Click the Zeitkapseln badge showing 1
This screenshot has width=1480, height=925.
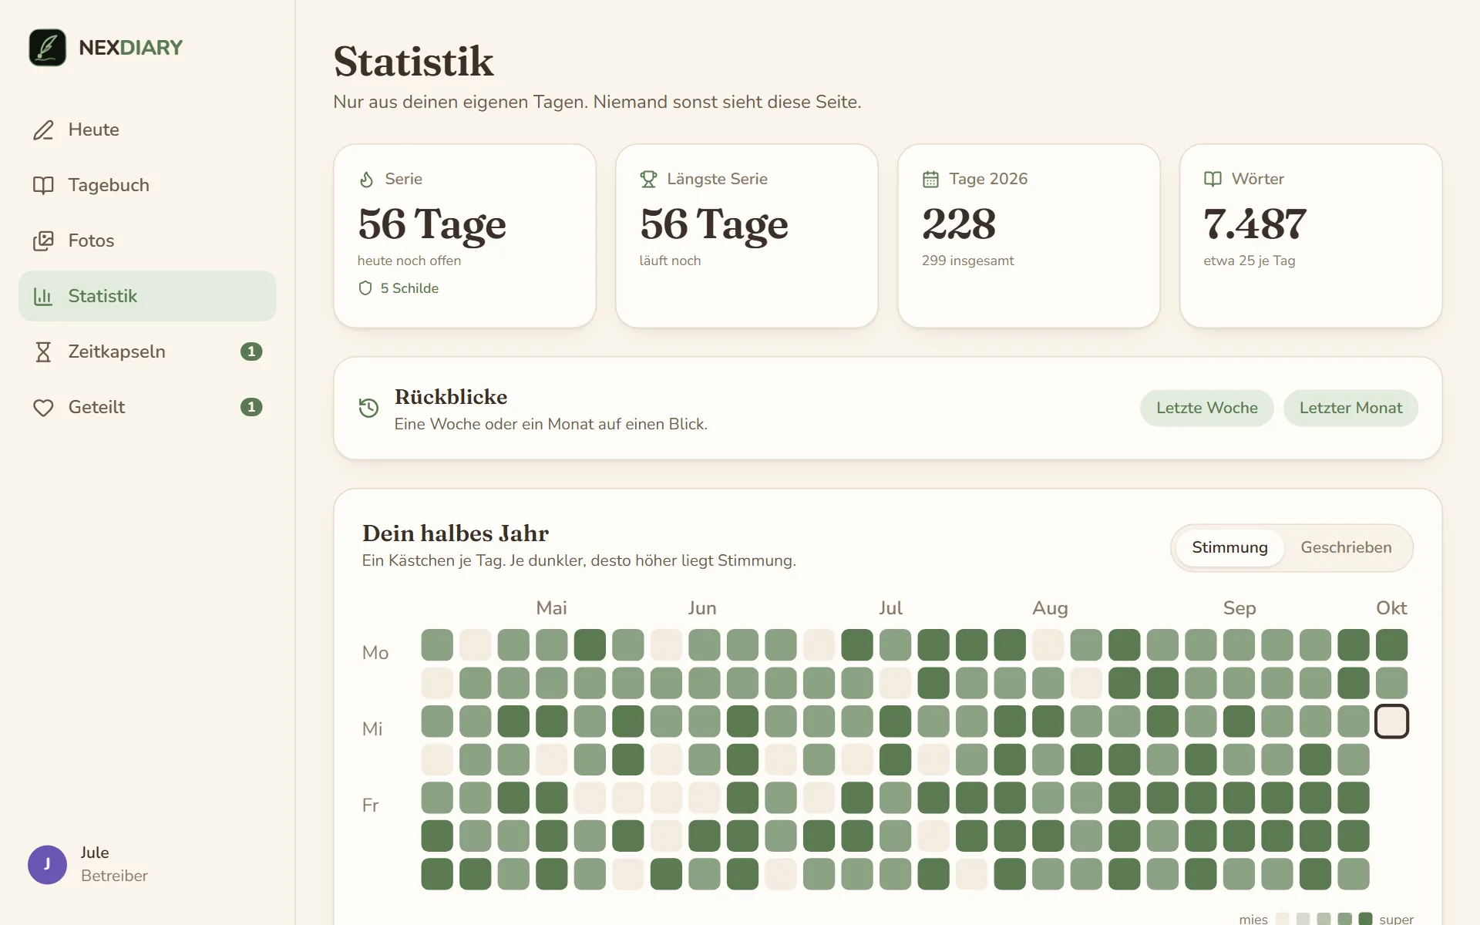pyautogui.click(x=251, y=351)
